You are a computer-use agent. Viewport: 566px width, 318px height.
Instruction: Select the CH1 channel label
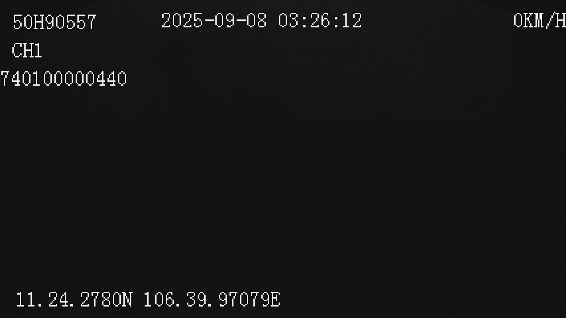27,51
